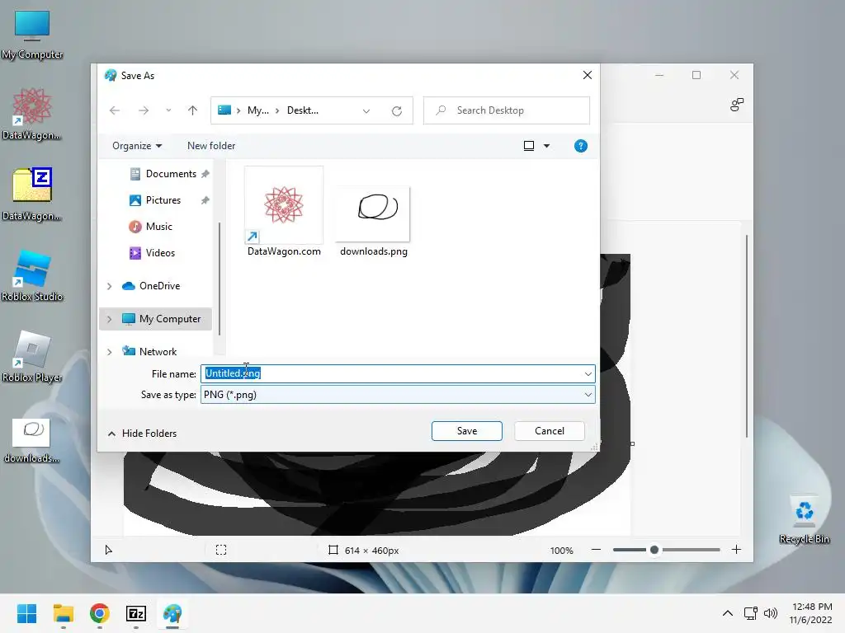Go up one folder level

point(192,110)
